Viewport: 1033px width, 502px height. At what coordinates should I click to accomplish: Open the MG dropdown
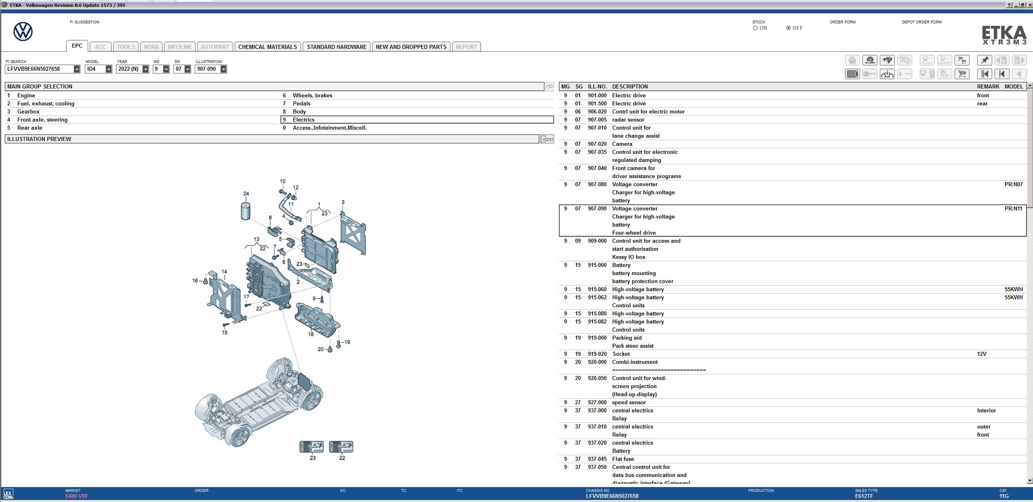tap(166, 69)
